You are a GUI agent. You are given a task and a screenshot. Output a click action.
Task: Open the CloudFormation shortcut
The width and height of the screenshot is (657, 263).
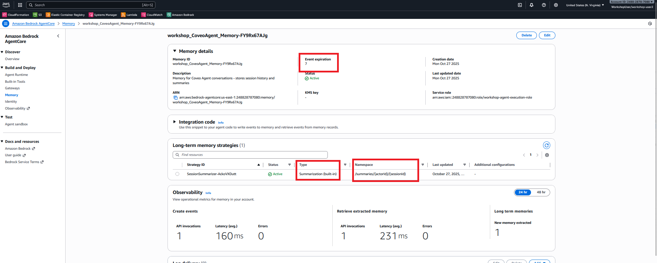pos(16,15)
